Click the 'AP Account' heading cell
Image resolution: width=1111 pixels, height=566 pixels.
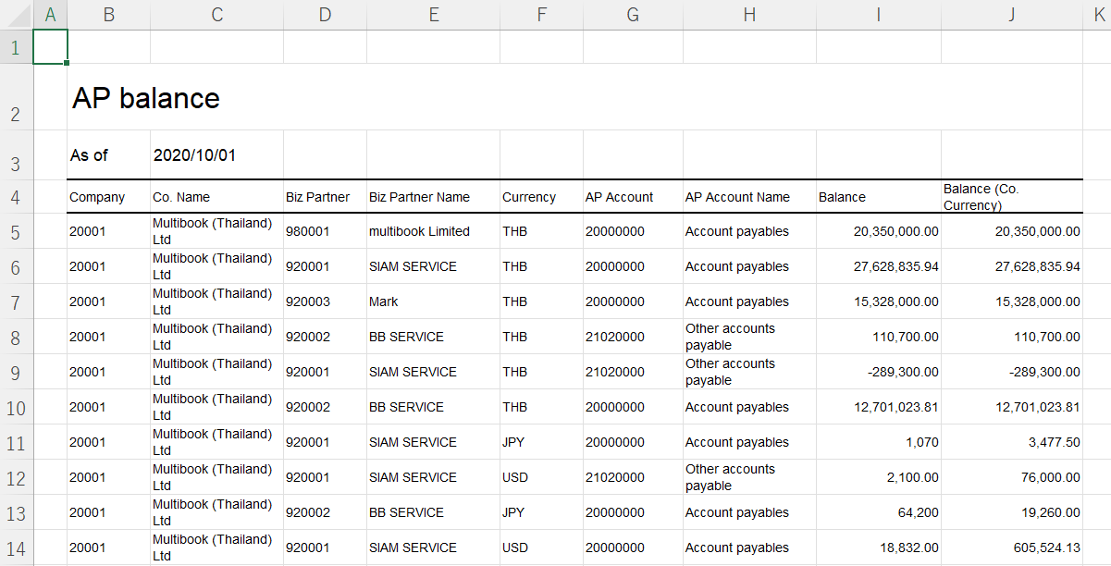(x=633, y=197)
